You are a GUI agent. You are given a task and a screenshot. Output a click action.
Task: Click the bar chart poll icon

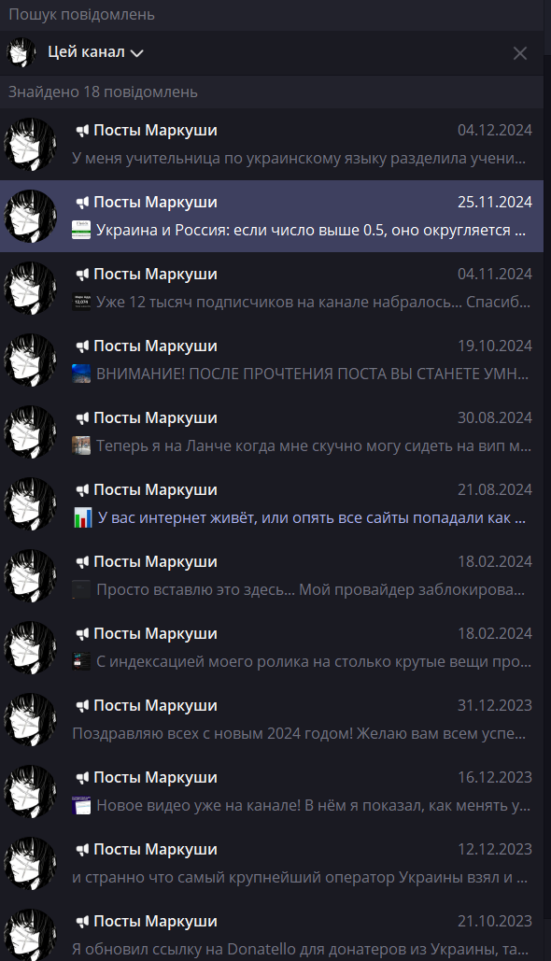[82, 517]
